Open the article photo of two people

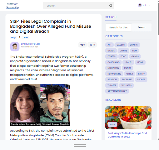click(x=40, y=105)
